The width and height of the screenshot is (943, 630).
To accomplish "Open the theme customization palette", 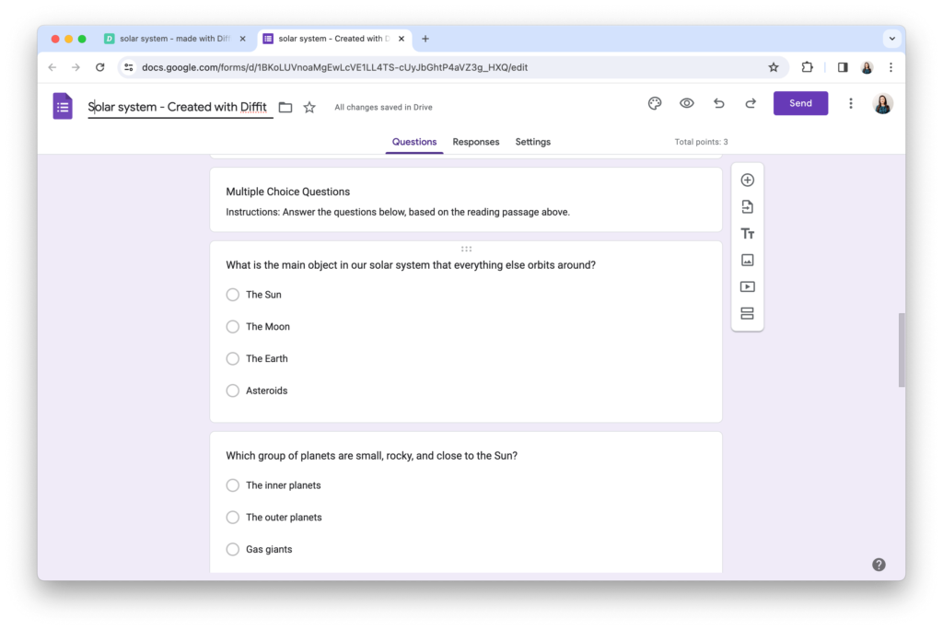I will 654,103.
